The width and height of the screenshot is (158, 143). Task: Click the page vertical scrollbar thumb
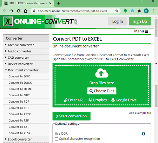(156, 28)
